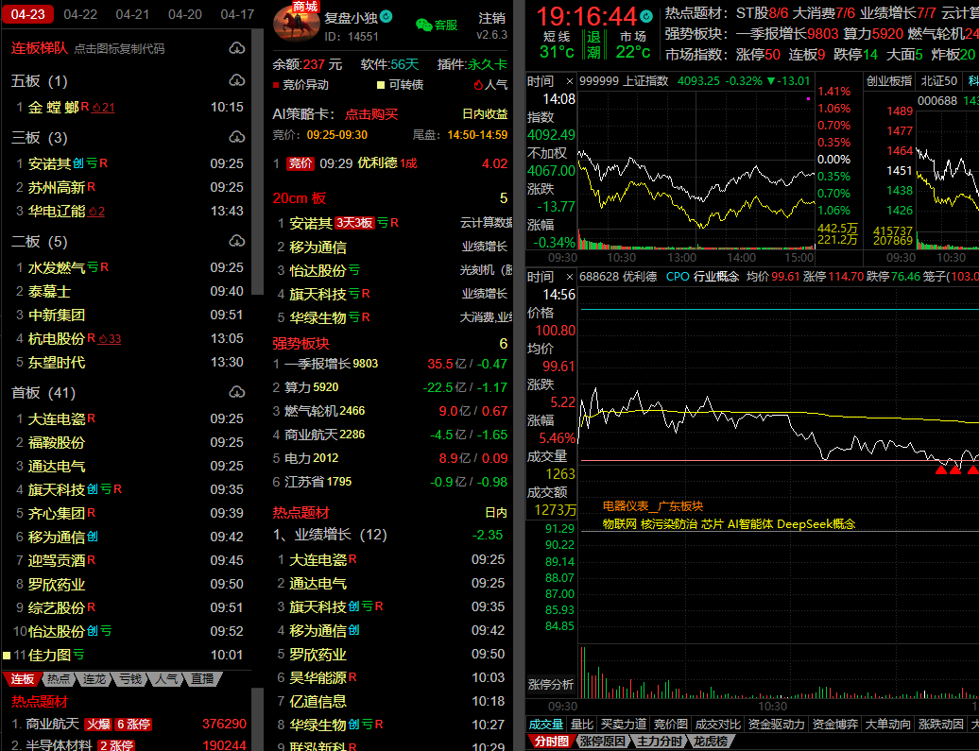This screenshot has width=979, height=751.
Task: Click the cloud icon next to 三板 (3)
Action: [x=236, y=138]
